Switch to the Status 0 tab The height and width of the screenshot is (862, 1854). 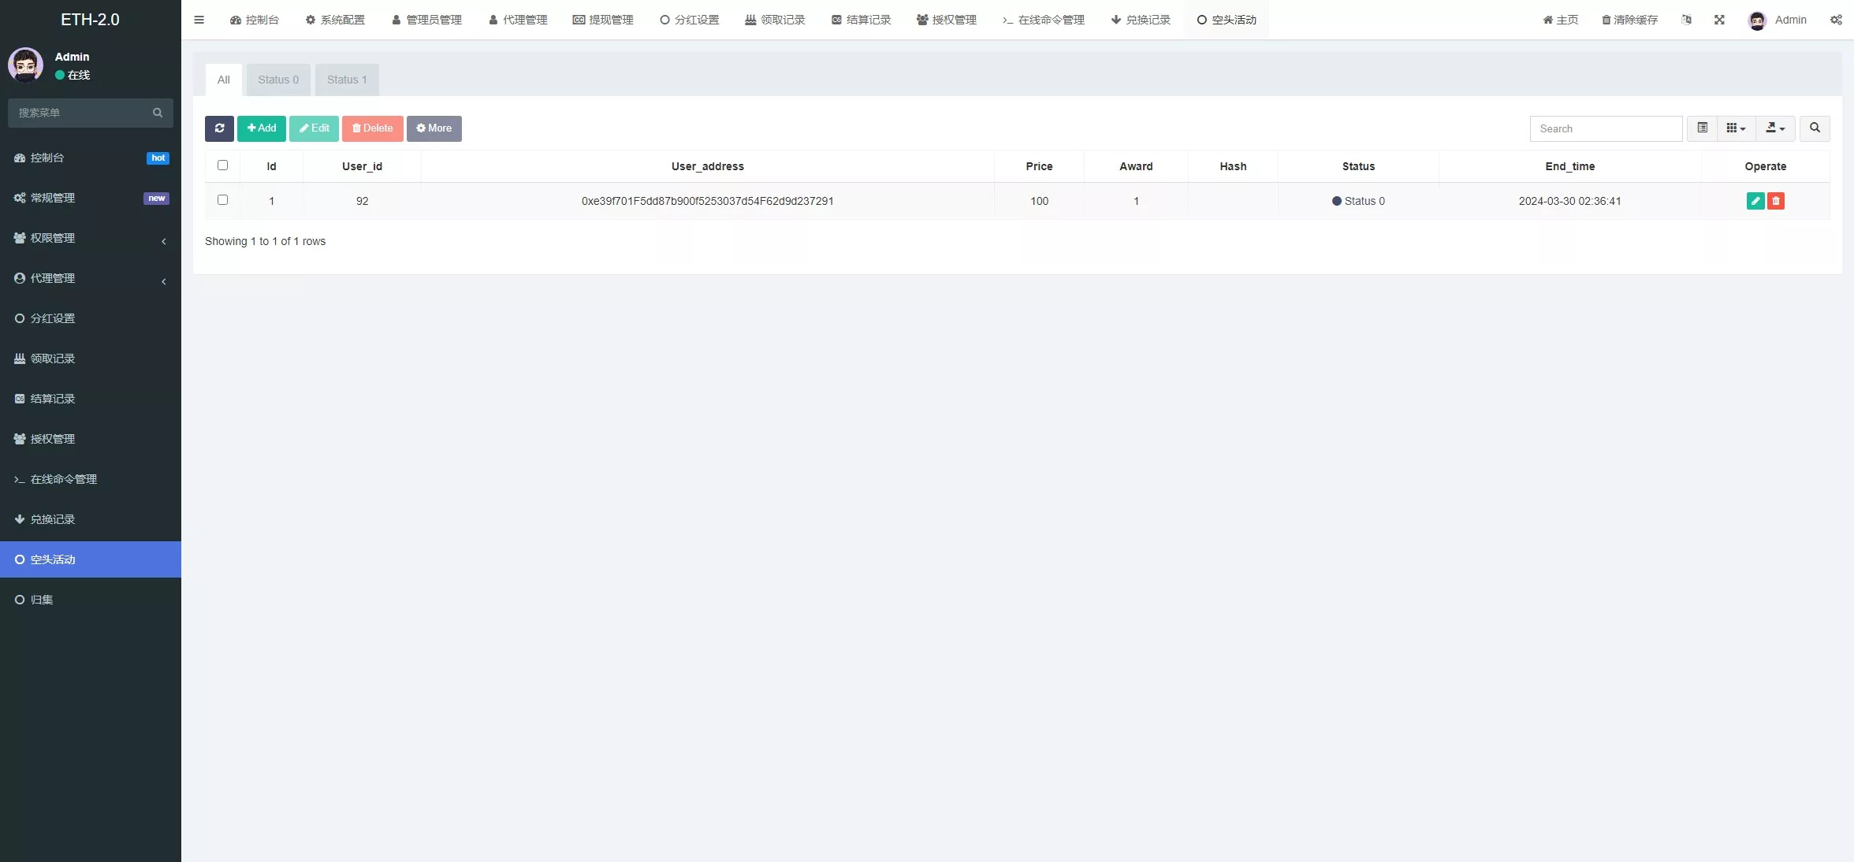click(x=277, y=79)
